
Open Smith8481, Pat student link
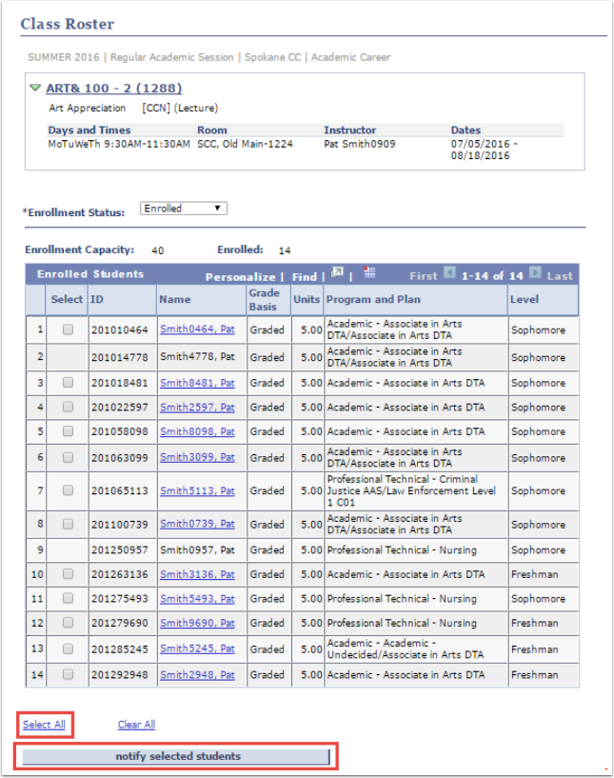pyautogui.click(x=197, y=383)
